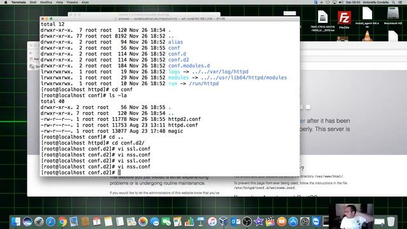Click /etc/httpd/conf.d/welcome.conf path in browser page
This screenshot has height=229, width=407.
click(x=265, y=188)
